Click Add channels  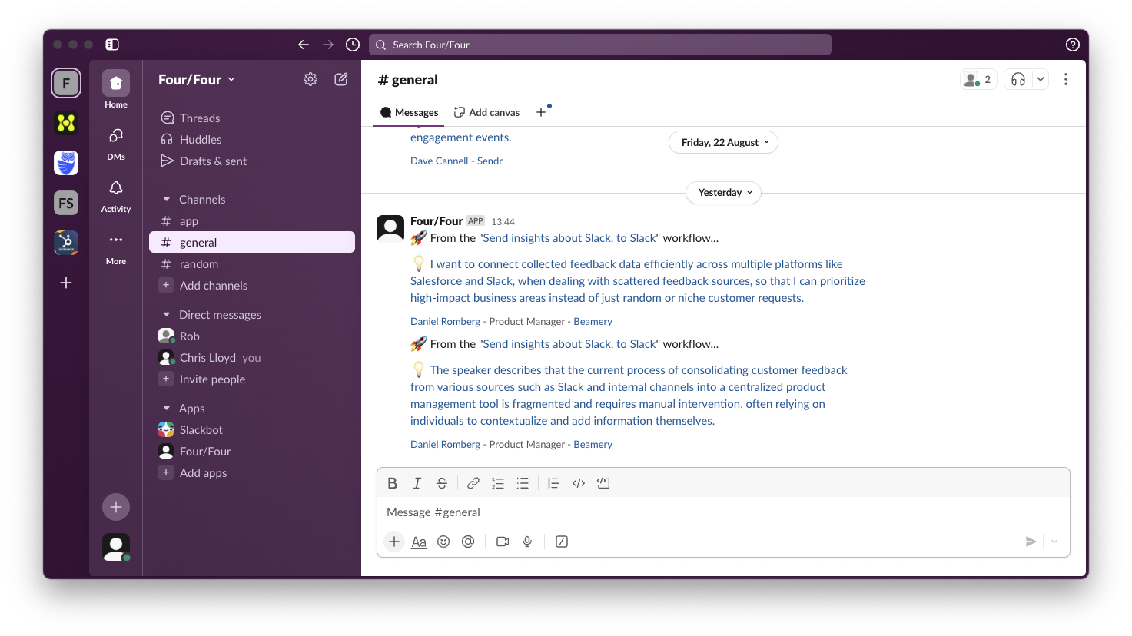click(252, 285)
